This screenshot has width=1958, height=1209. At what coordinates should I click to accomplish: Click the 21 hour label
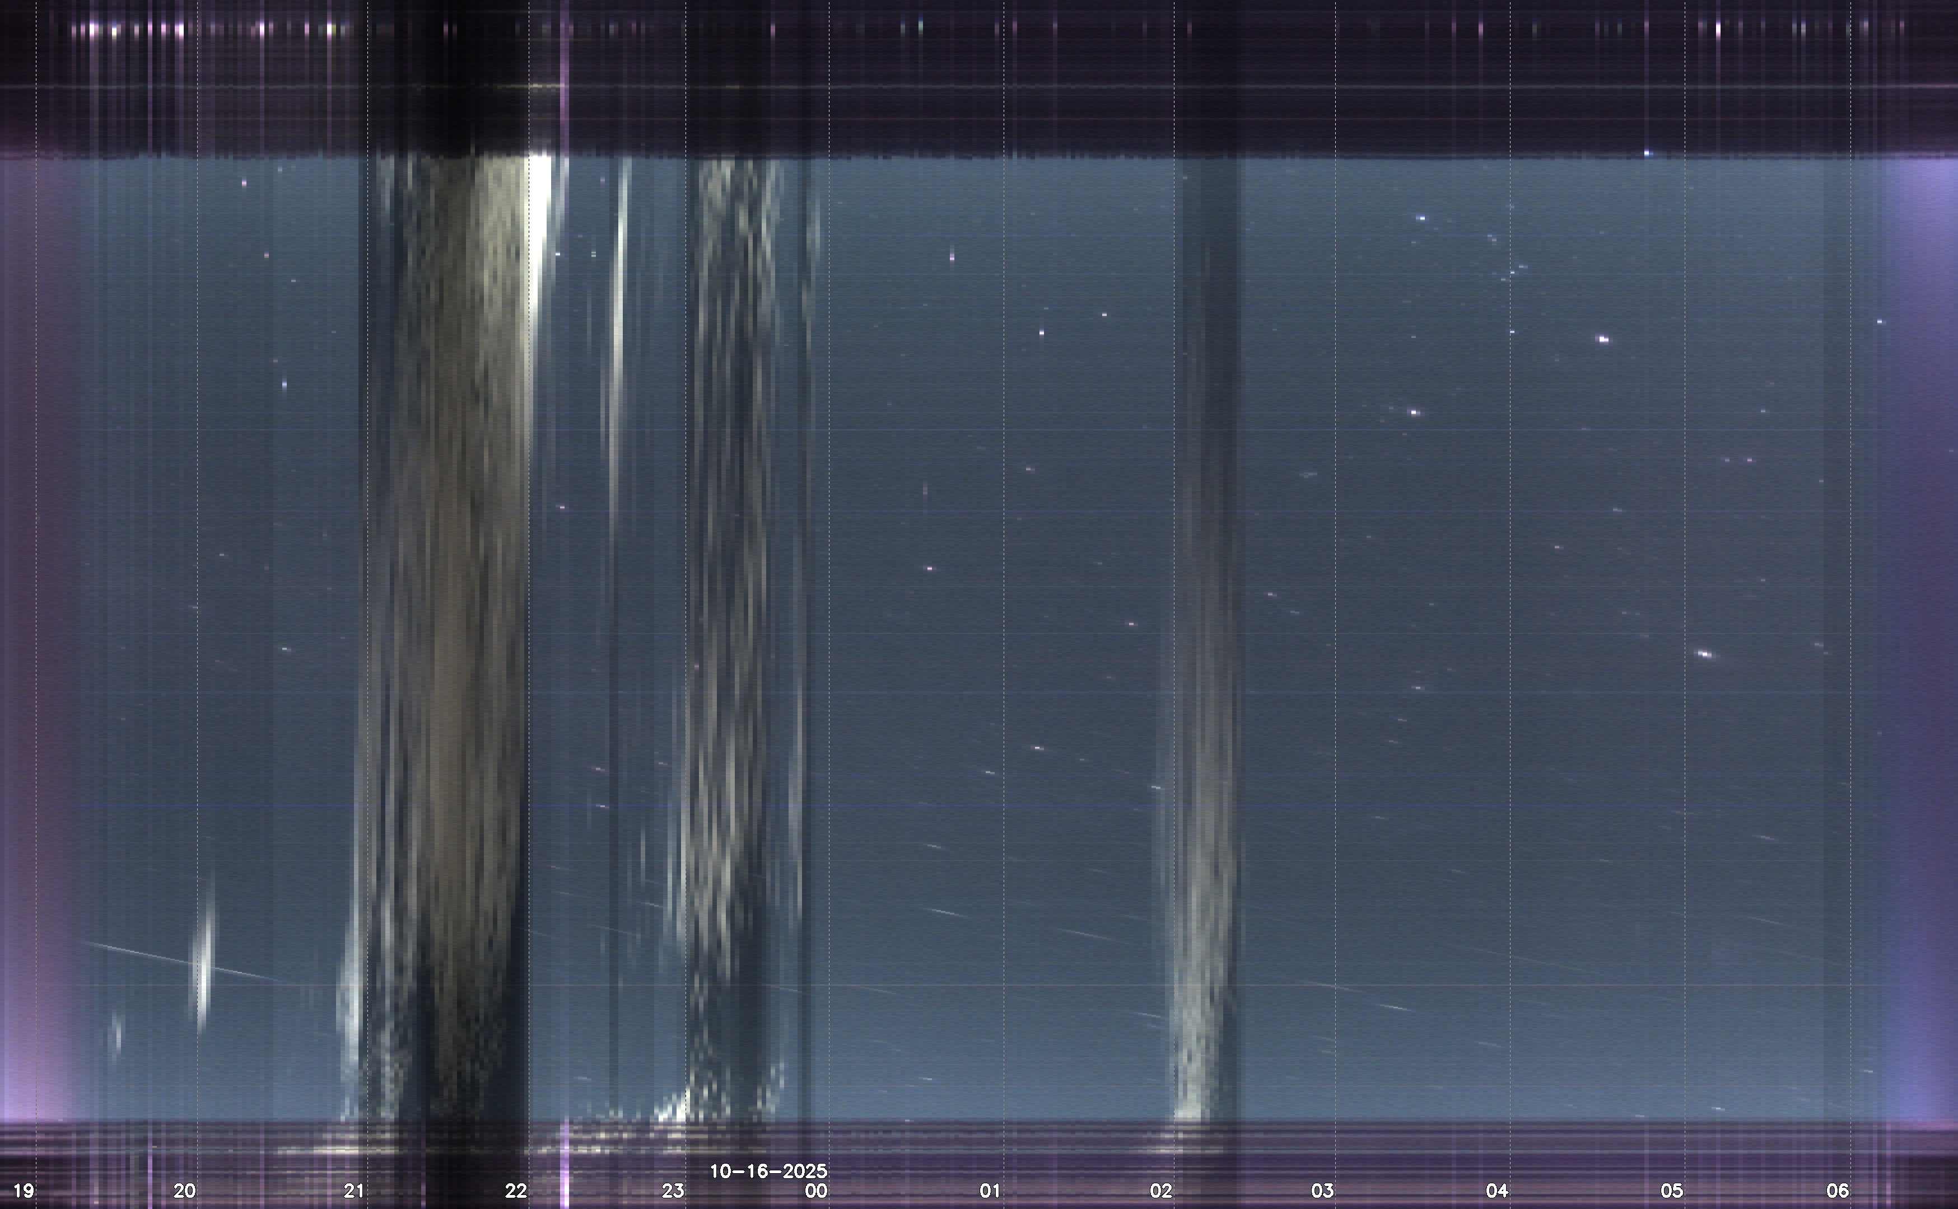[355, 1191]
